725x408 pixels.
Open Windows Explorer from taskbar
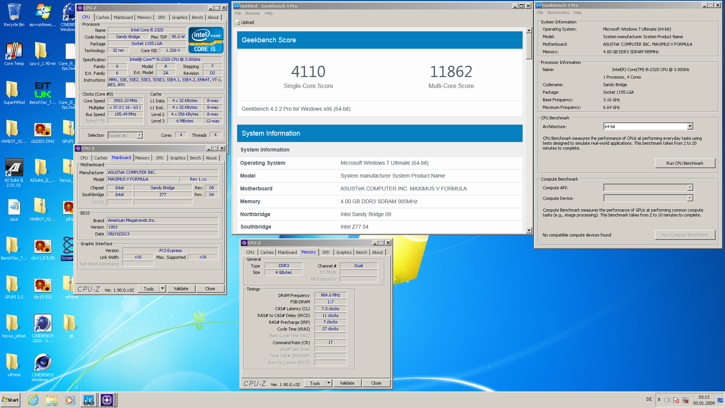(52, 400)
